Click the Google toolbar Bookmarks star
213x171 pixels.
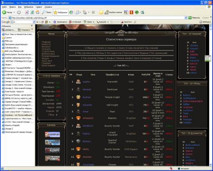click(x=55, y=22)
